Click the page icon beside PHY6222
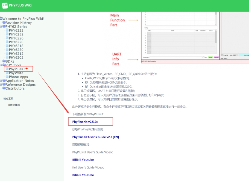 point(7,30)
